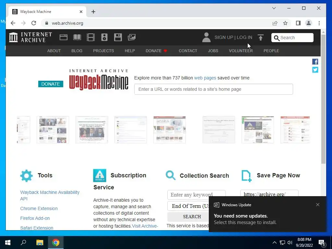Screen dimensions: 332x249
Task: Open the CONTACT menu item
Action: click(188, 51)
